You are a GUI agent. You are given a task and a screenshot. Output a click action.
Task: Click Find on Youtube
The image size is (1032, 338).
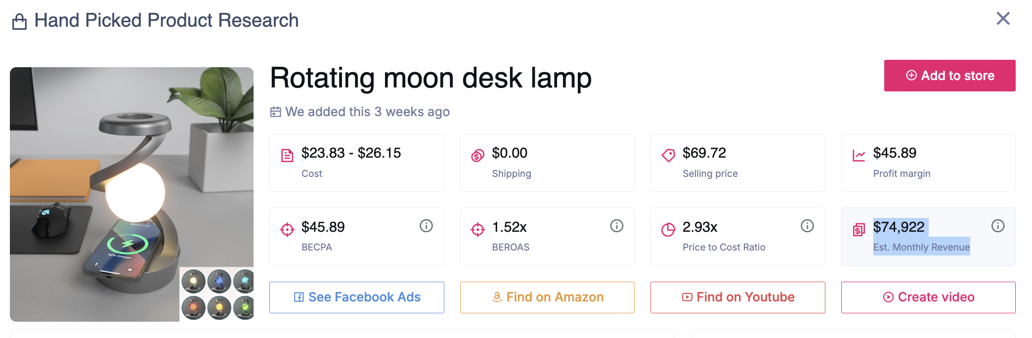(x=737, y=297)
